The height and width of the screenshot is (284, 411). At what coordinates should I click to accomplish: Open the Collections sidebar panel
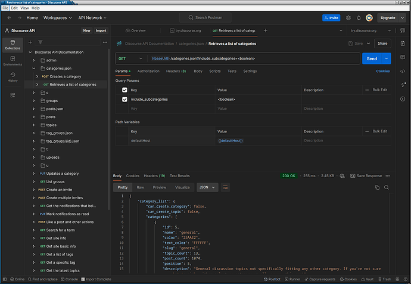click(x=13, y=45)
